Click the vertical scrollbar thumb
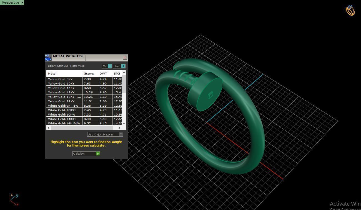This screenshot has height=210, width=361. (x=124, y=84)
